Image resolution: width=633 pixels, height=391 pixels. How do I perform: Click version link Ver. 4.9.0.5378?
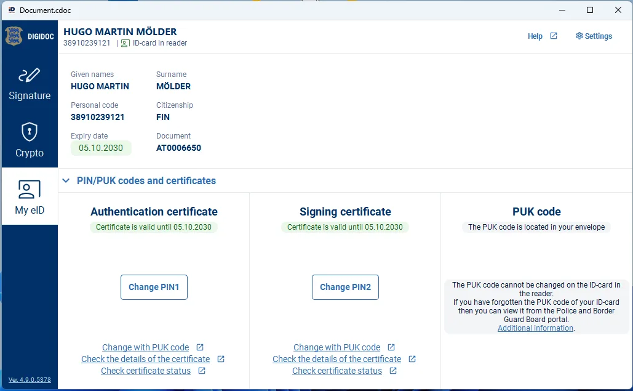(30, 380)
